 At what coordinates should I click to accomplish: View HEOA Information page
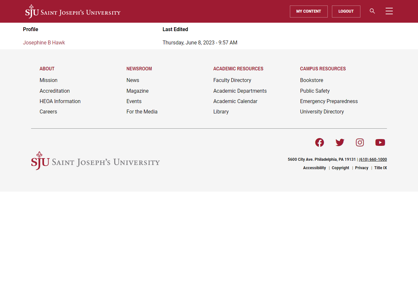click(x=60, y=101)
